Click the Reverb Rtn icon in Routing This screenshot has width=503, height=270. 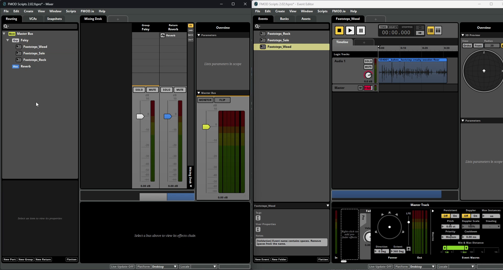[x=15, y=66]
